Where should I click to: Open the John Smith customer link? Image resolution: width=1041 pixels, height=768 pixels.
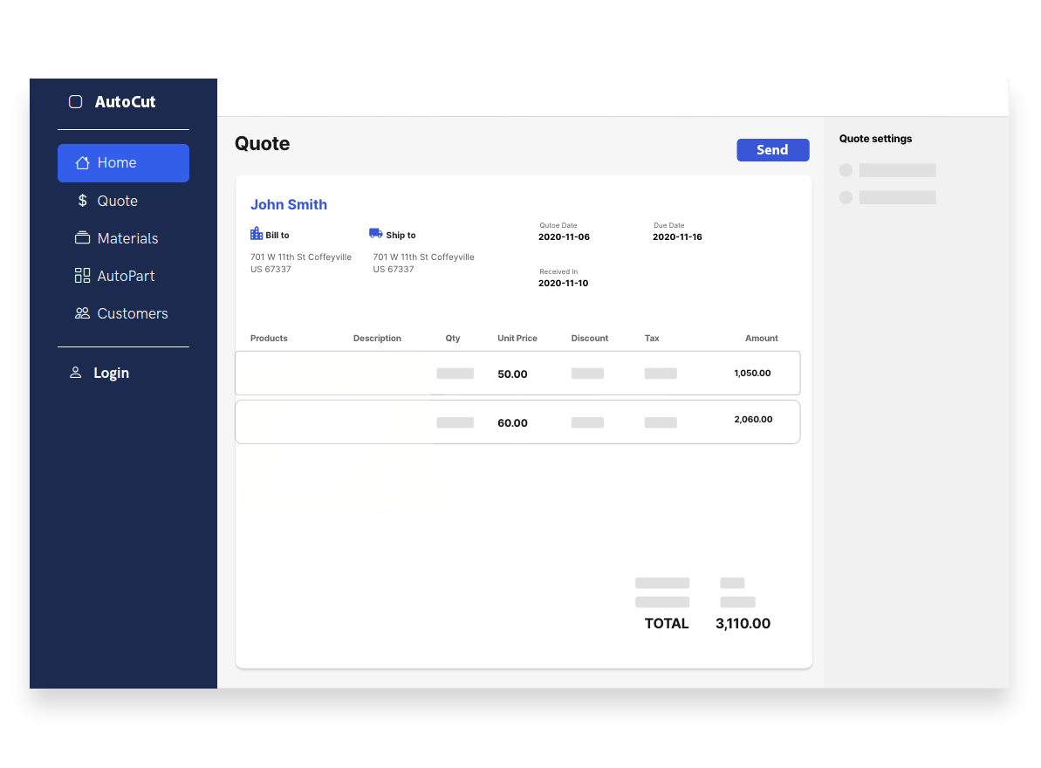(x=289, y=204)
